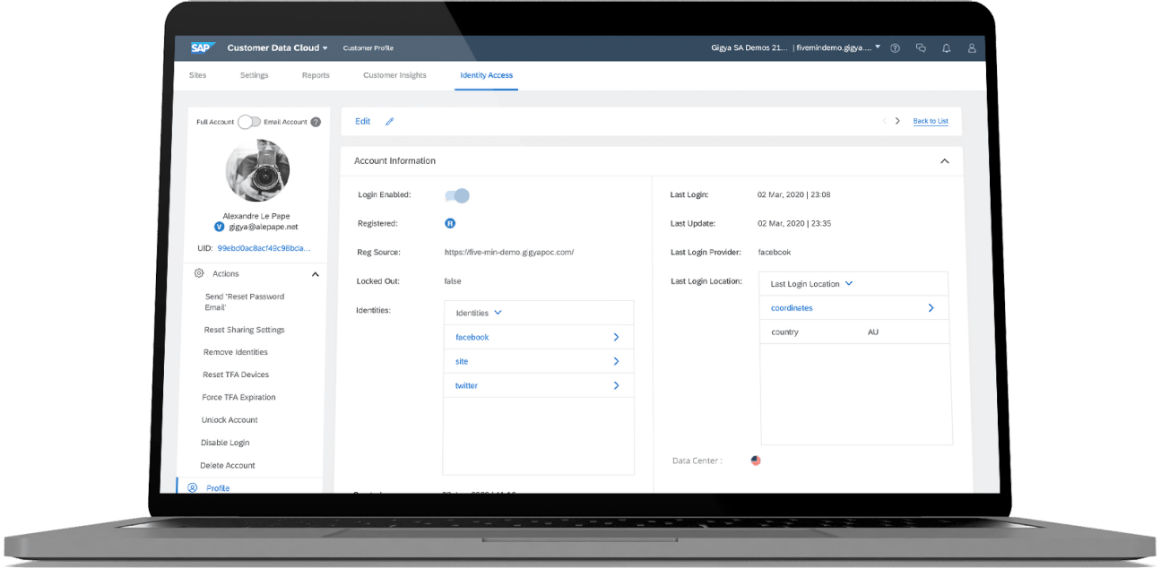Click the country value AU
The width and height of the screenshot is (1161, 568).
[x=872, y=332]
